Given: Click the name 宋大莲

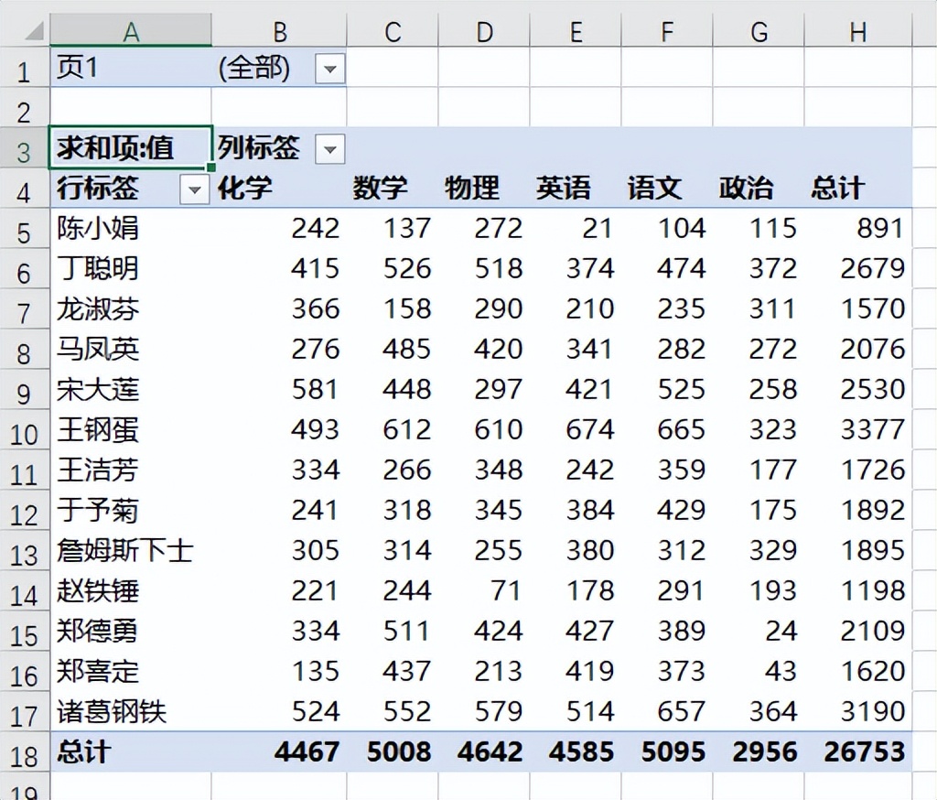Looking at the screenshot, I should pyautogui.click(x=98, y=390).
